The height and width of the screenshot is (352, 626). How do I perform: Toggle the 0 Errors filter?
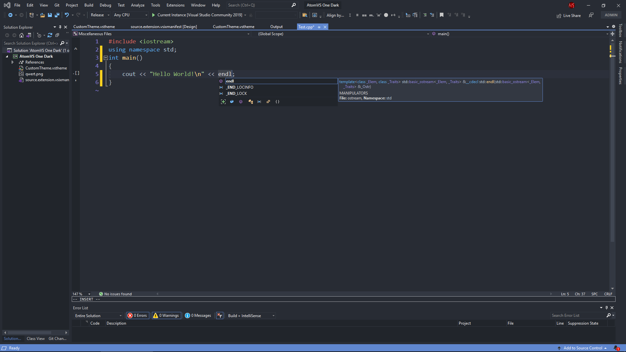pyautogui.click(x=137, y=315)
